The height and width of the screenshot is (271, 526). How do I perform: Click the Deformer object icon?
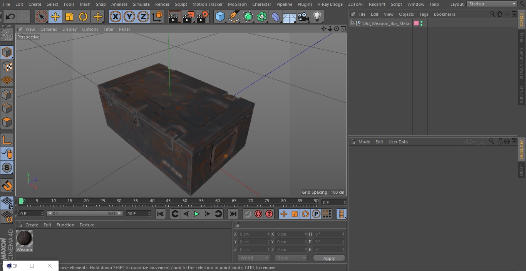coord(275,17)
